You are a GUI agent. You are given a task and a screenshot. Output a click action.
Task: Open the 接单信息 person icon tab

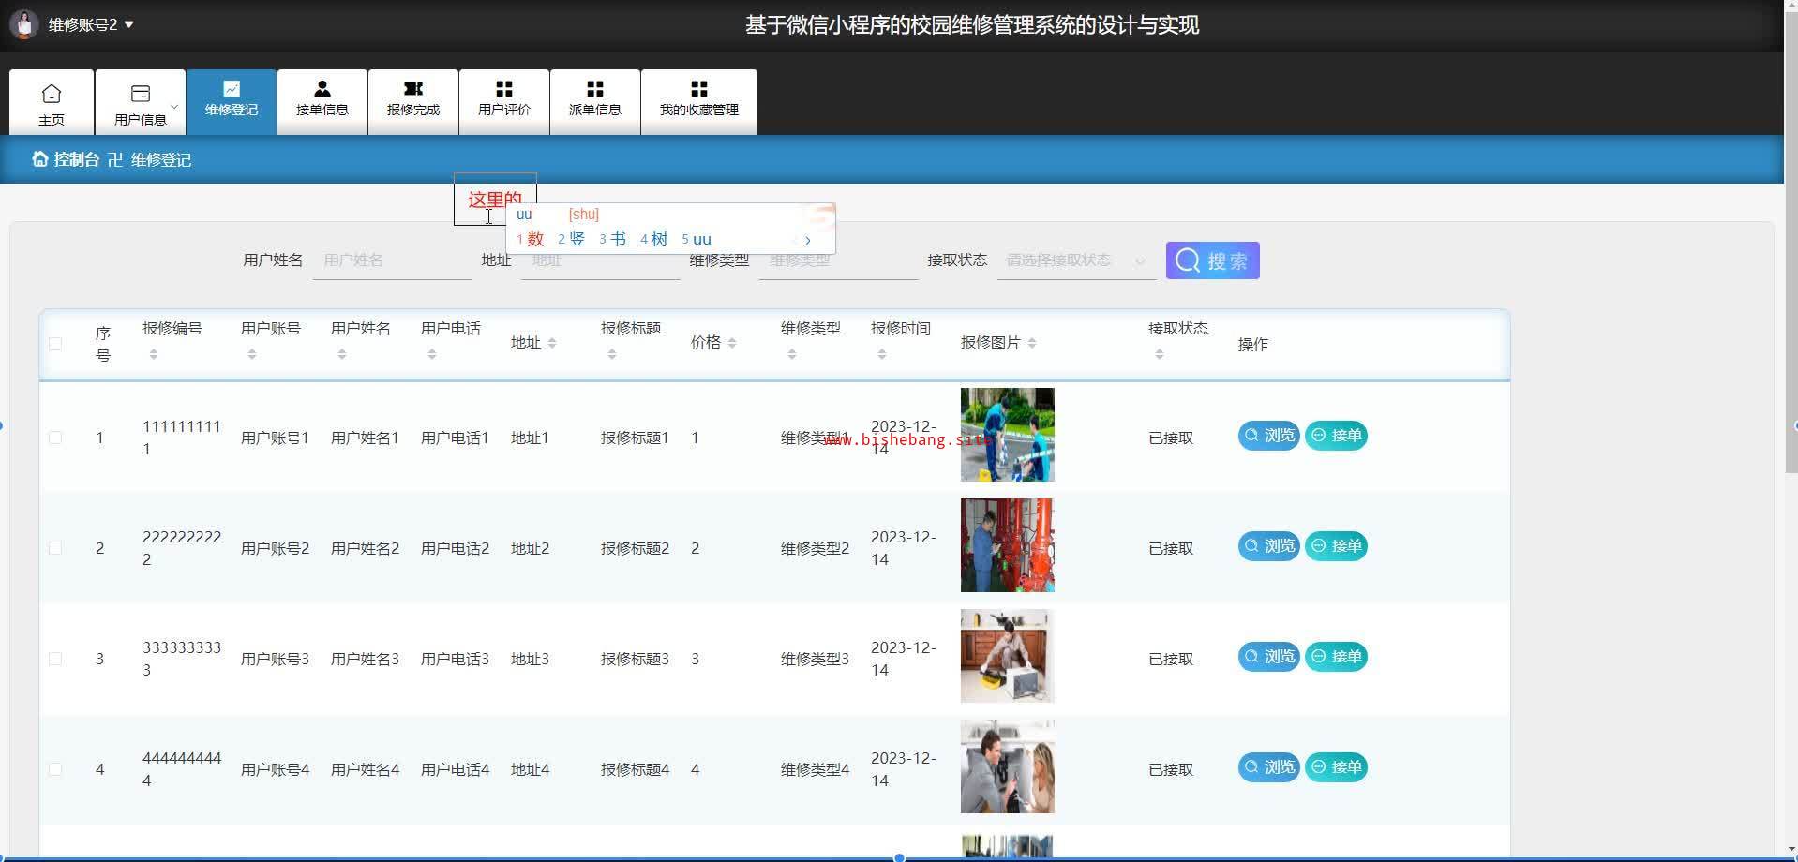point(322,89)
